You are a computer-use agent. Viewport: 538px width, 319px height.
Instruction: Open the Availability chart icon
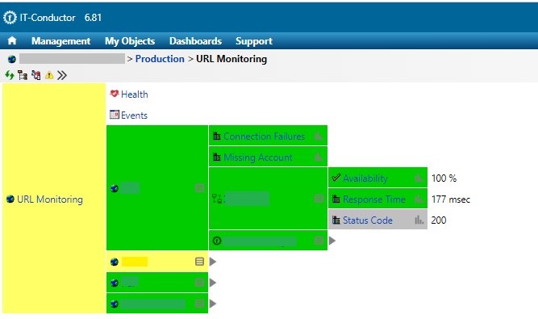[x=419, y=178]
